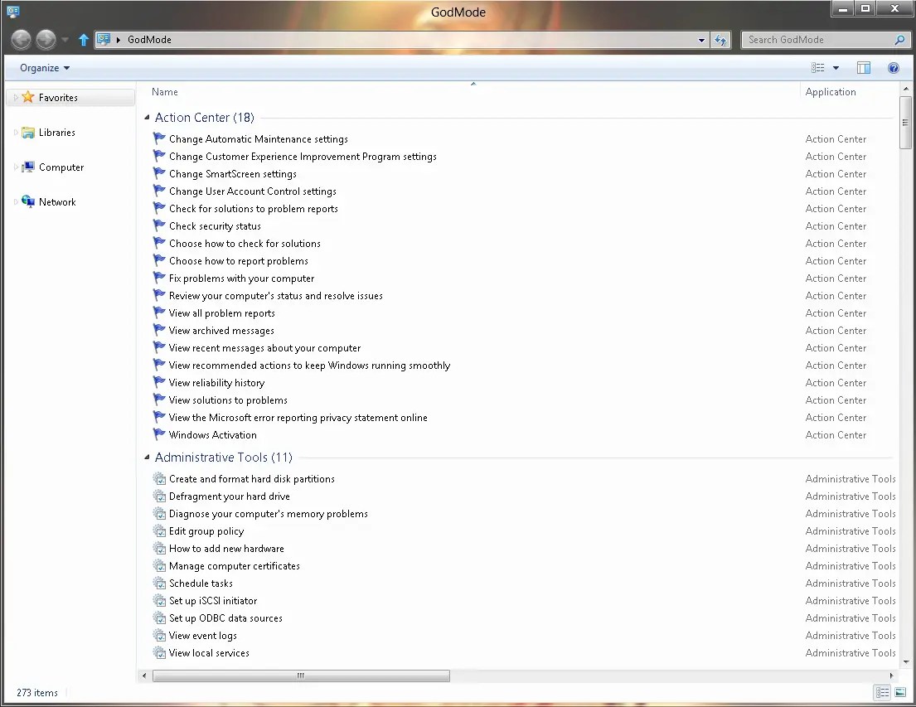Select Favorites in the navigation pane
Image resolution: width=916 pixels, height=707 pixels.
(x=58, y=98)
